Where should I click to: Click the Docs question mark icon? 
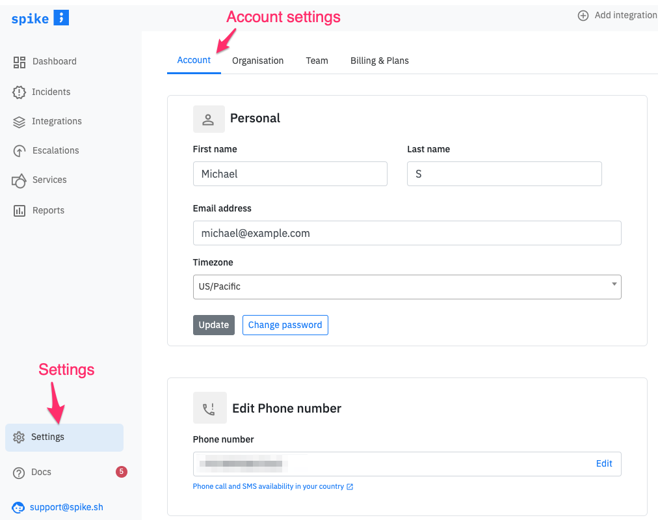point(20,472)
